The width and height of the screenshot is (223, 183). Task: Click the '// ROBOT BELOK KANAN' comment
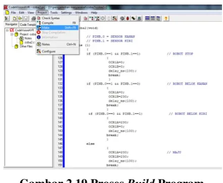pos(187,84)
